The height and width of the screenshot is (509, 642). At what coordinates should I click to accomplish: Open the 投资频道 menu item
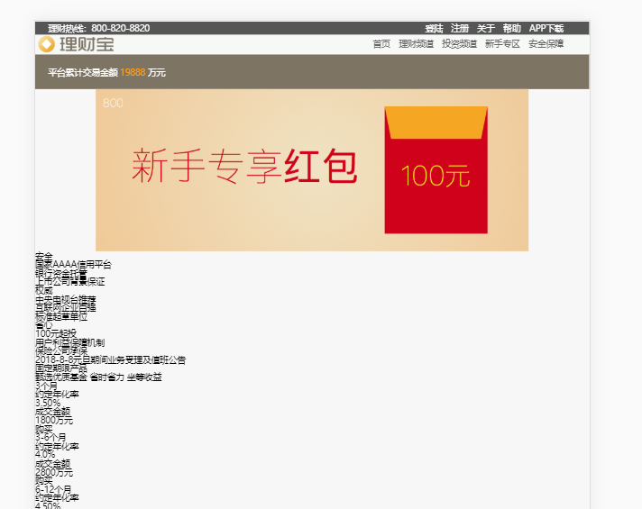click(459, 44)
